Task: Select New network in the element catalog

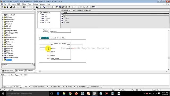Action: point(11,15)
